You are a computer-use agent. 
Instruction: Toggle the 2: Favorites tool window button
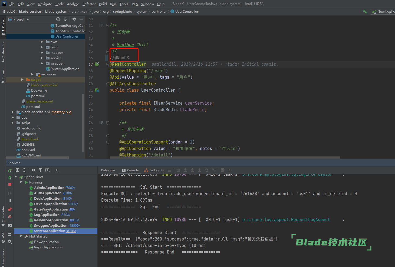click(x=3, y=216)
